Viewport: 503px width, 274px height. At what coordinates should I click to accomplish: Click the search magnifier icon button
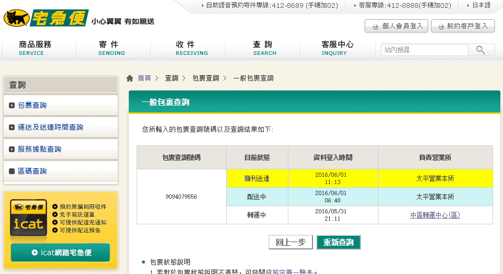[x=481, y=50]
